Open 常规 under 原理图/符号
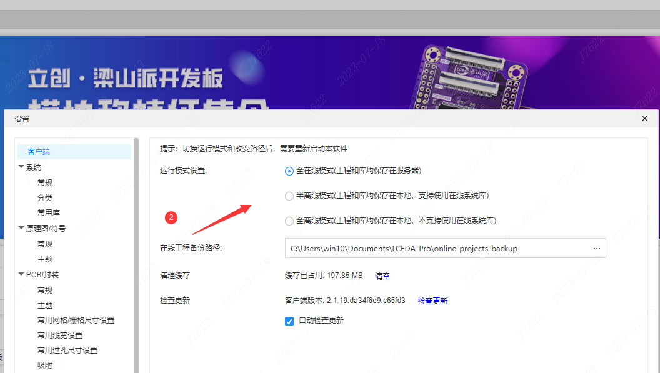Screen dimensions: 660x373 click(x=45, y=244)
